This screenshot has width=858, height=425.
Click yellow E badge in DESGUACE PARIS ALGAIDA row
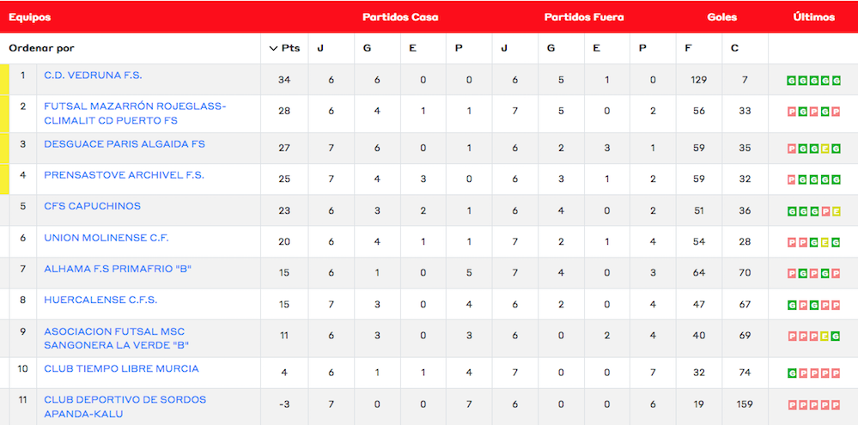point(825,149)
